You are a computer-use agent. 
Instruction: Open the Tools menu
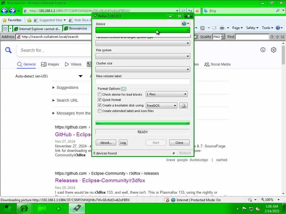[267, 28]
